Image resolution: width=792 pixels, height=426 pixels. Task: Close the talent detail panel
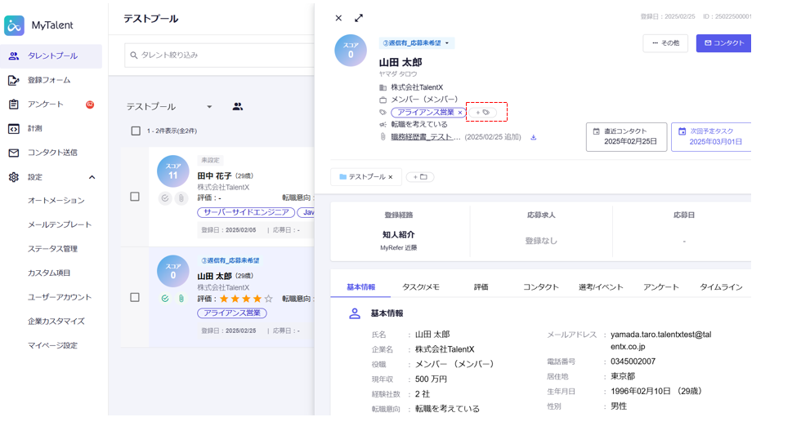click(x=338, y=18)
